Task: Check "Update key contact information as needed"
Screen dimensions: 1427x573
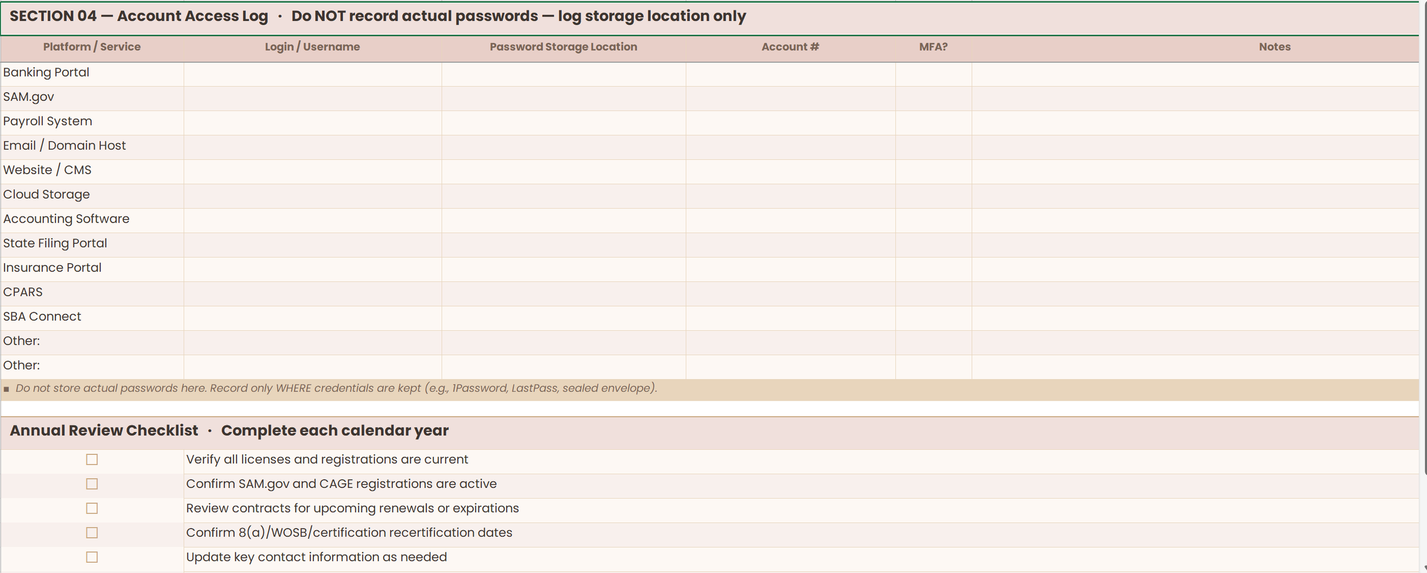Action: [92, 556]
